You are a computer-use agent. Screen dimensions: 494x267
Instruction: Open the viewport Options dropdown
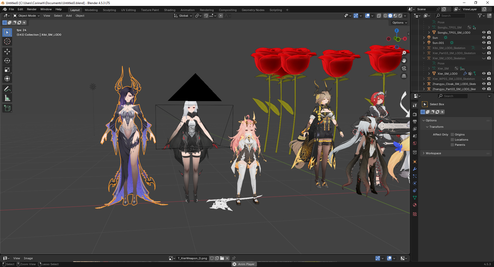400,23
